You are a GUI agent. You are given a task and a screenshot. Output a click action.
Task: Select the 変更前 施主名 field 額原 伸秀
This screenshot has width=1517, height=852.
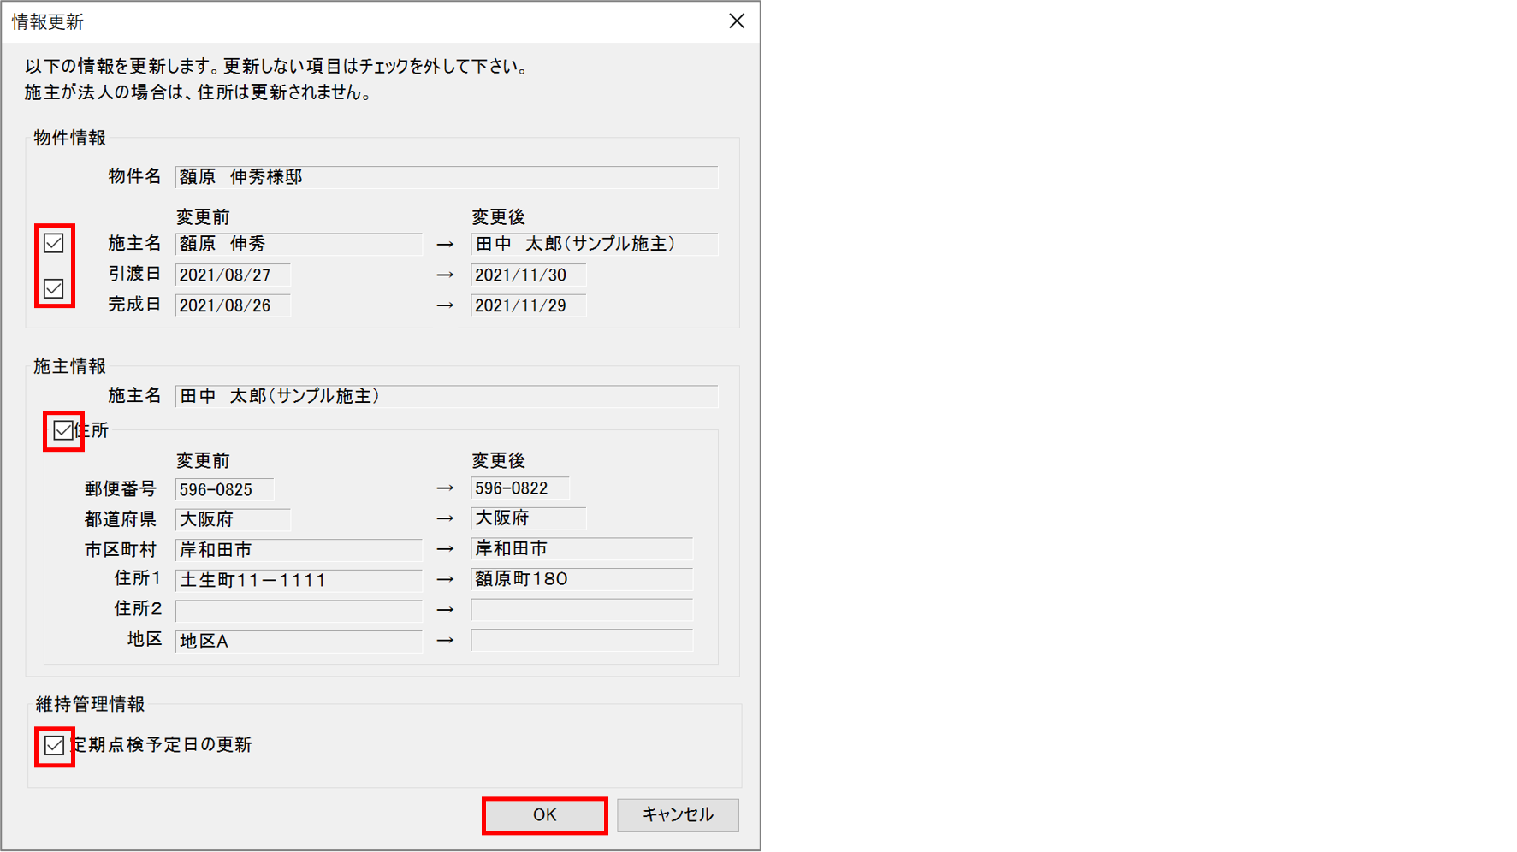(x=298, y=245)
